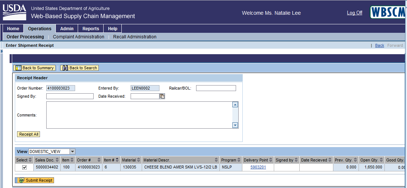Click the Log Off link
This screenshot has width=407, height=188.
(x=354, y=13)
